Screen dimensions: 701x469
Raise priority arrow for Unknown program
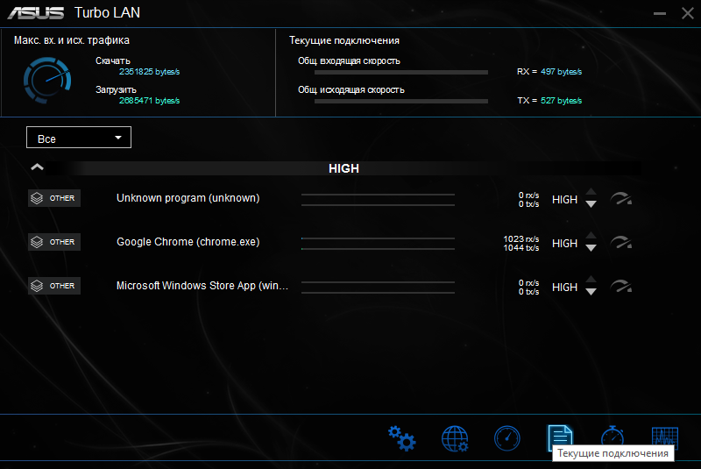pyautogui.click(x=591, y=192)
